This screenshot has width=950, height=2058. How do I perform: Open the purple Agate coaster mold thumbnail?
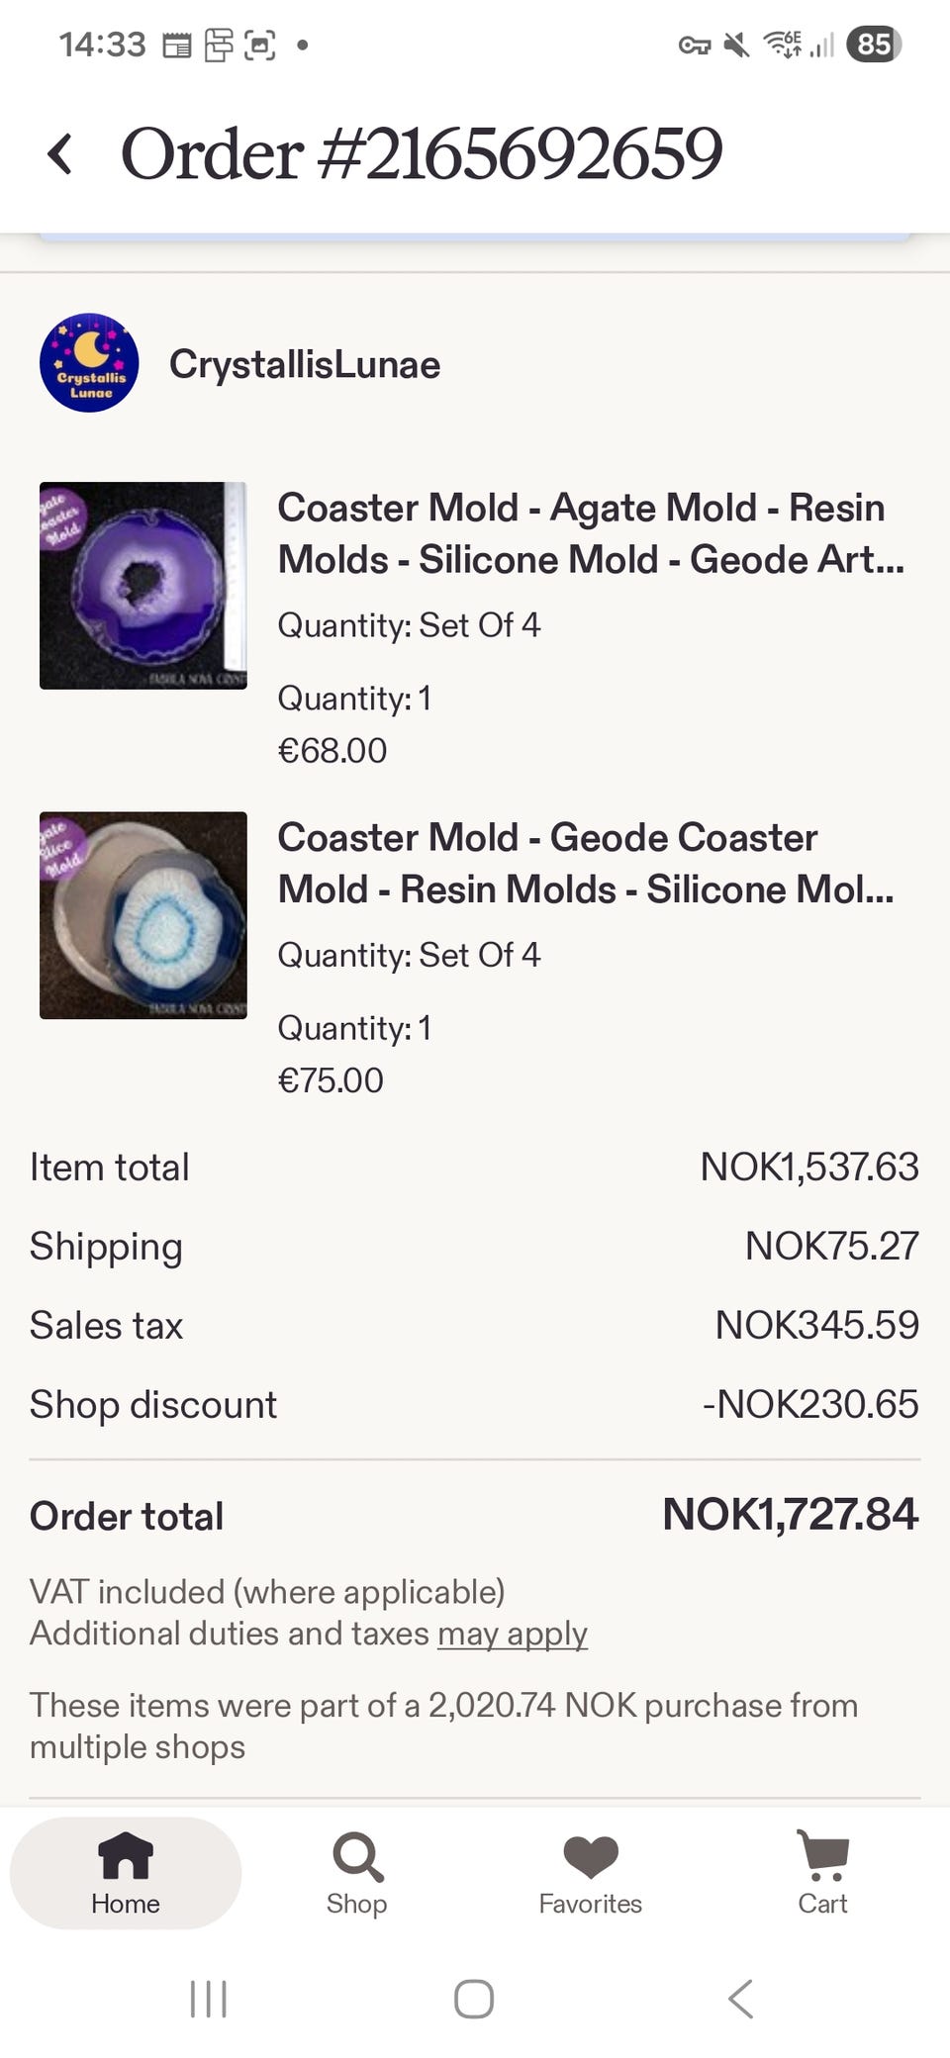pyautogui.click(x=143, y=586)
